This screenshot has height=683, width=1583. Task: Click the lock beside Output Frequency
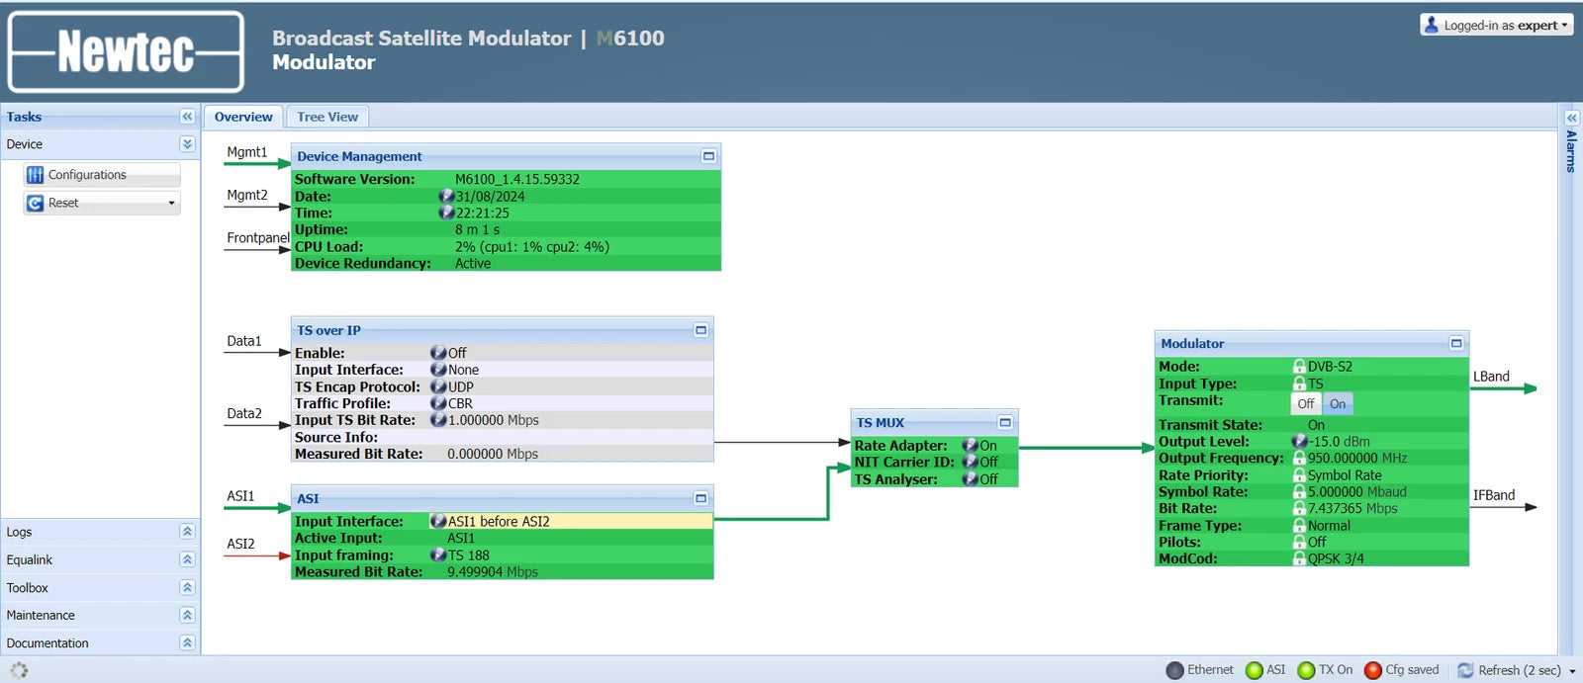(x=1300, y=458)
